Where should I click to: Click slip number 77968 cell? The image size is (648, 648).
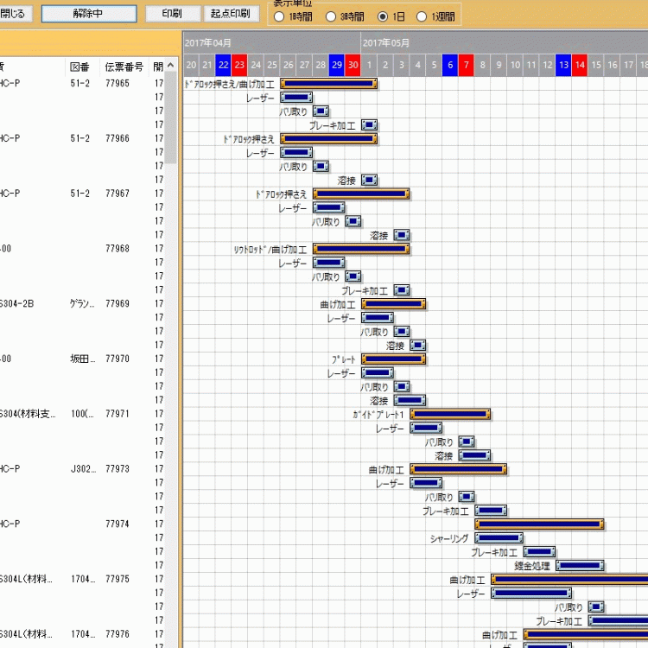118,248
